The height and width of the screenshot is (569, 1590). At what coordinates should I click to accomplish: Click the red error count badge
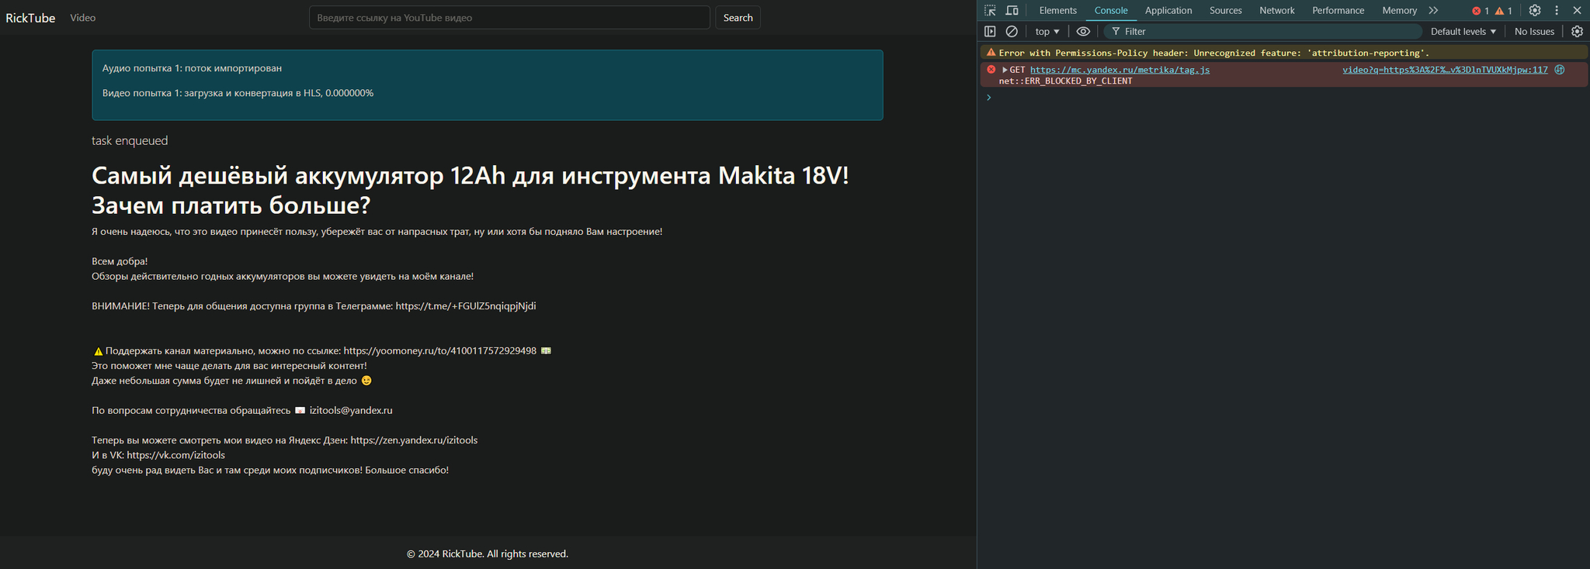(x=1480, y=11)
